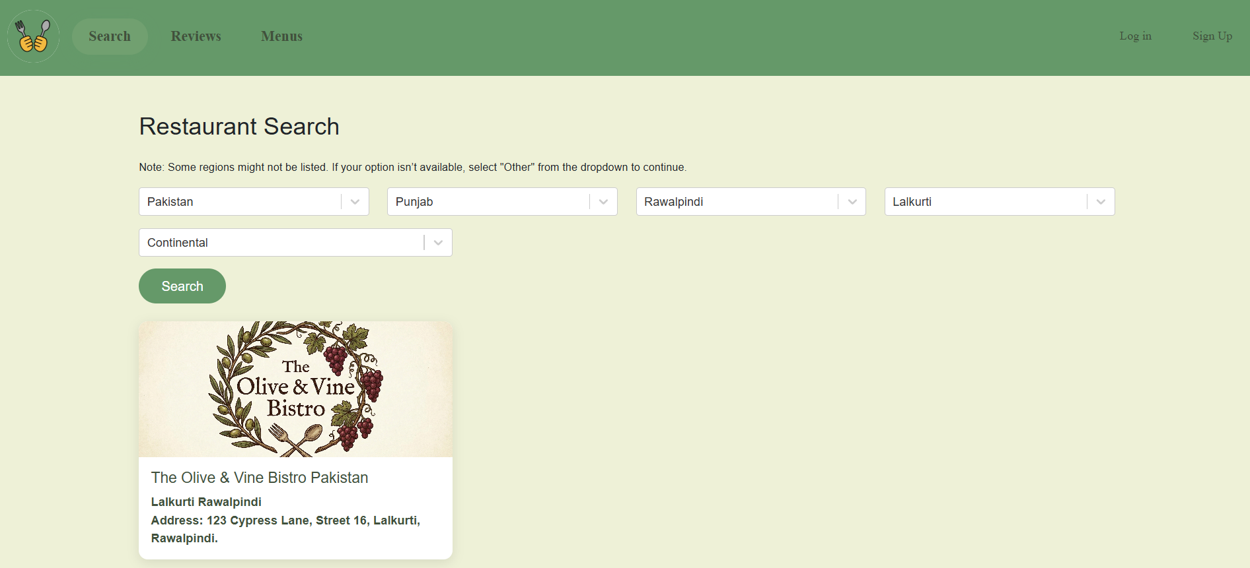Open the Olive & Vine Bistro logo image
The height and width of the screenshot is (568, 1250).
[295, 389]
